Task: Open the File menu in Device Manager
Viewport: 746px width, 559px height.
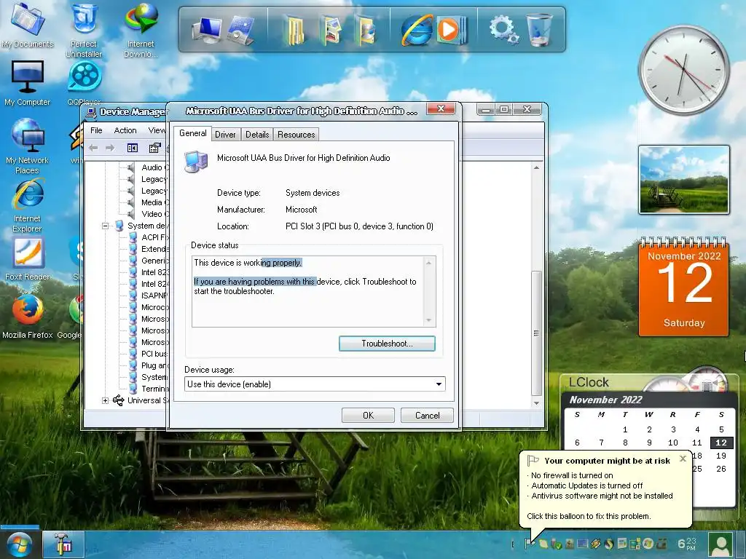Action: click(96, 130)
